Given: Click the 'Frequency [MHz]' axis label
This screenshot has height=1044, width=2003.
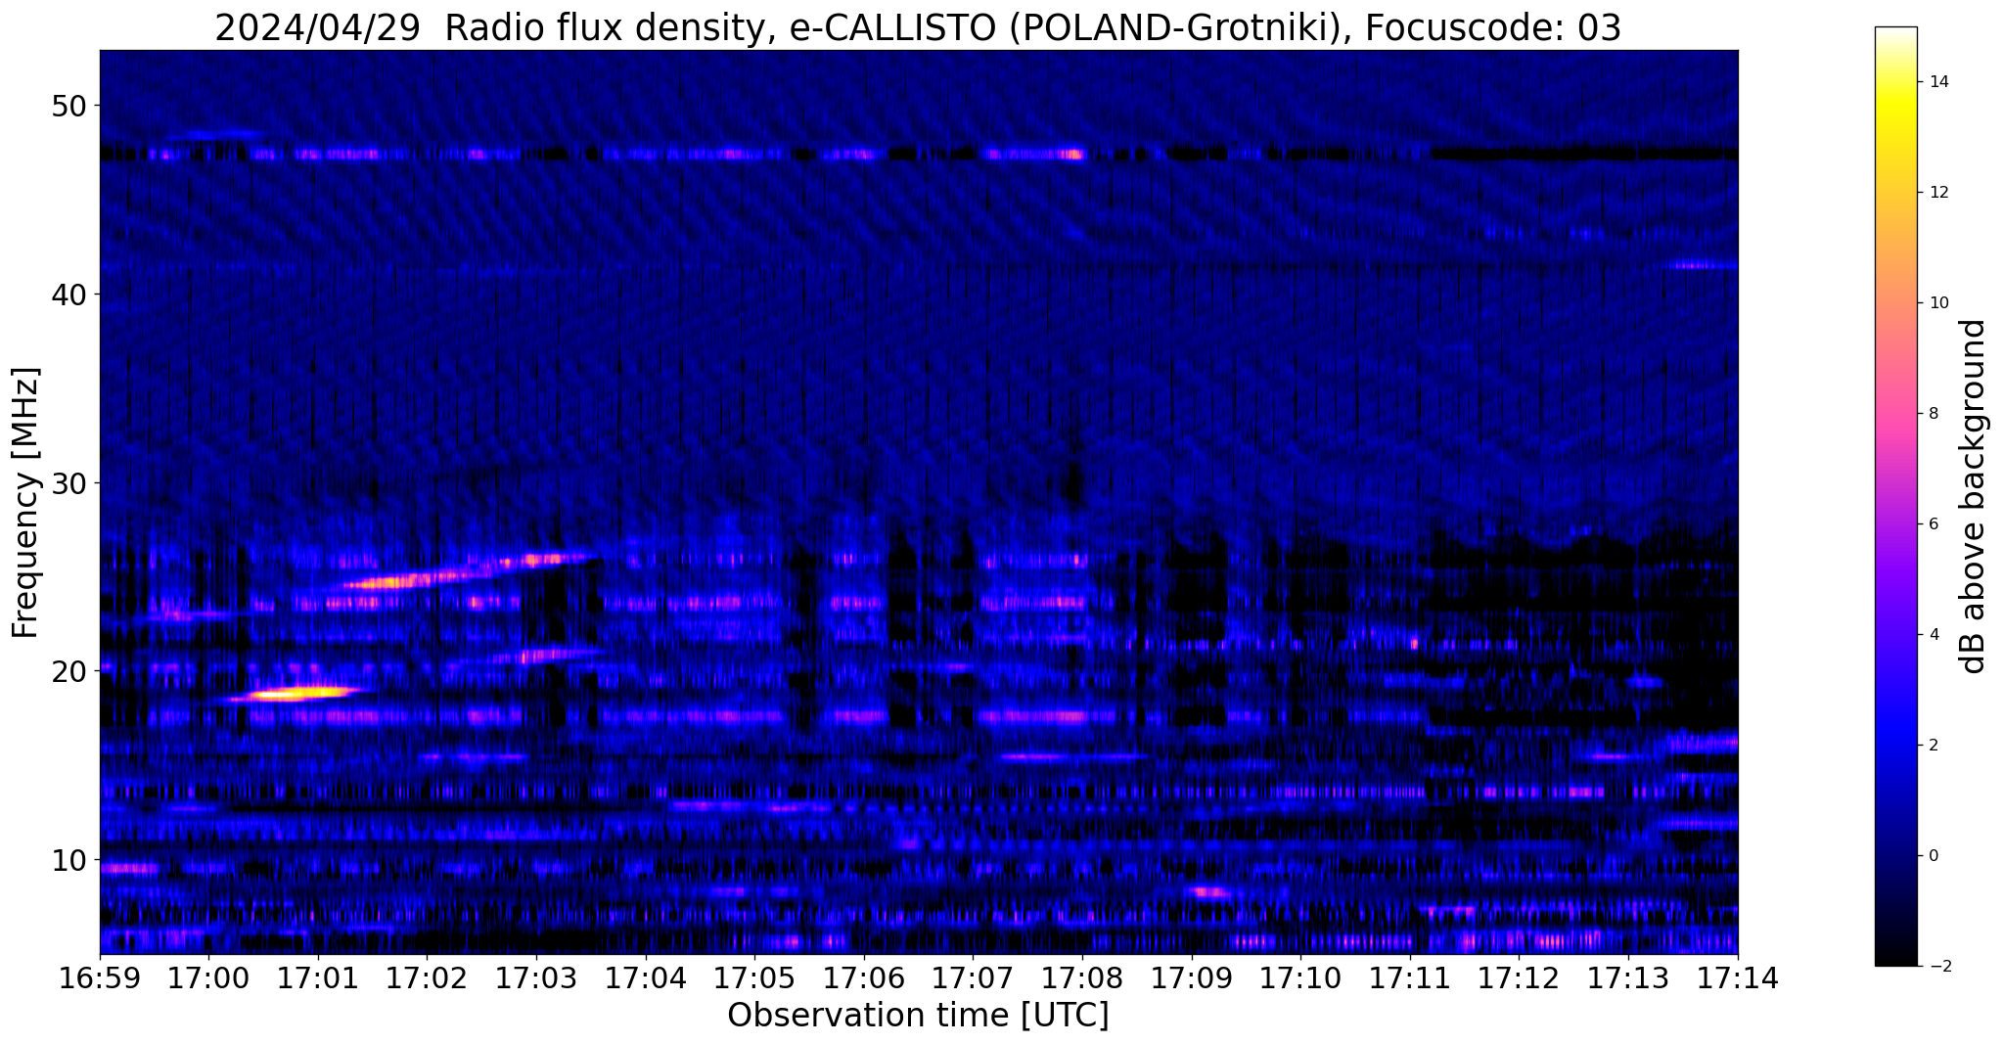Looking at the screenshot, I should tap(25, 503).
